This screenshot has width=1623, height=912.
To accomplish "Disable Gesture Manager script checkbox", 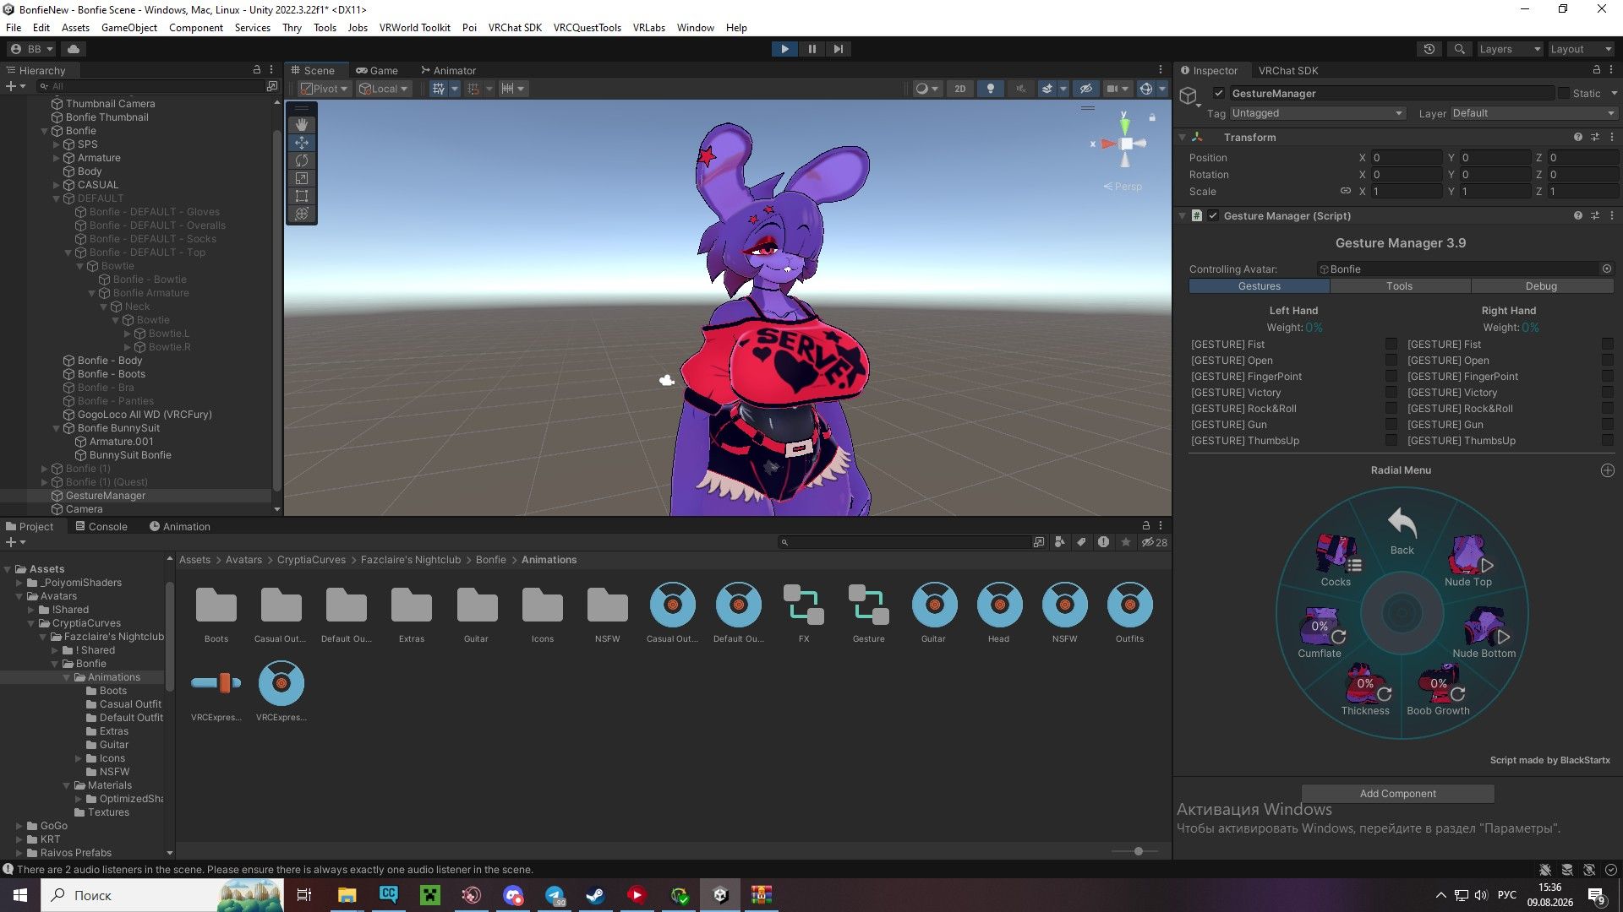I will coord(1213,216).
